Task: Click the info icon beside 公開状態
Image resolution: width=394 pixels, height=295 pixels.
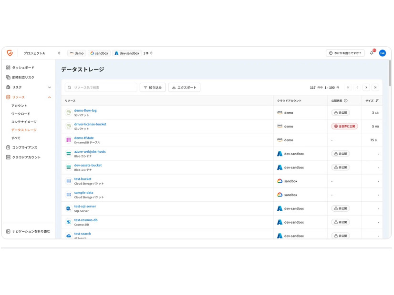Action: coord(346,101)
